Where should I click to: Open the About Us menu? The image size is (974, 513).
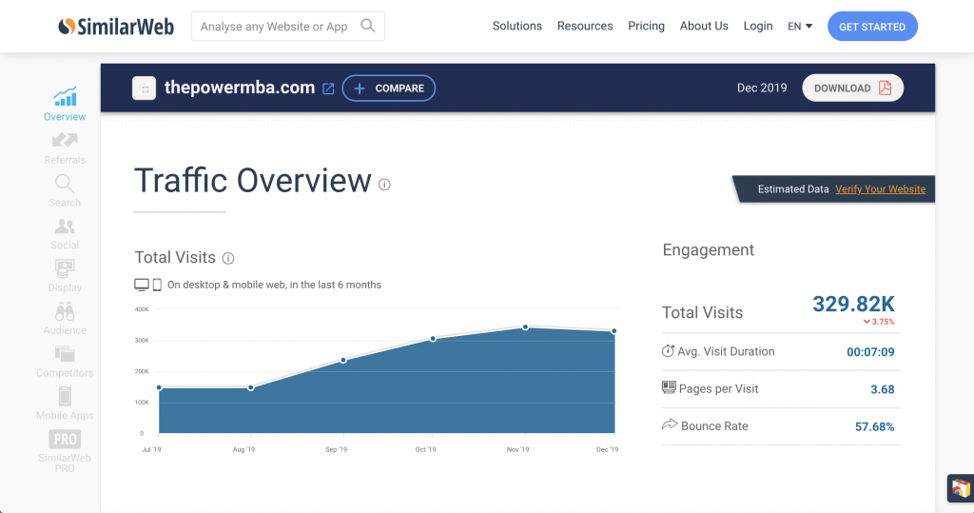[704, 26]
